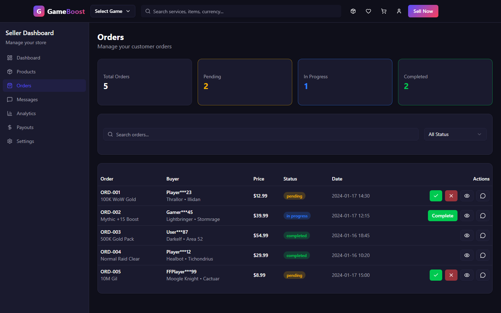Viewport: 501px width, 313px height.
Task: Accept order ORD-005 with green checkmark
Action: click(436, 275)
